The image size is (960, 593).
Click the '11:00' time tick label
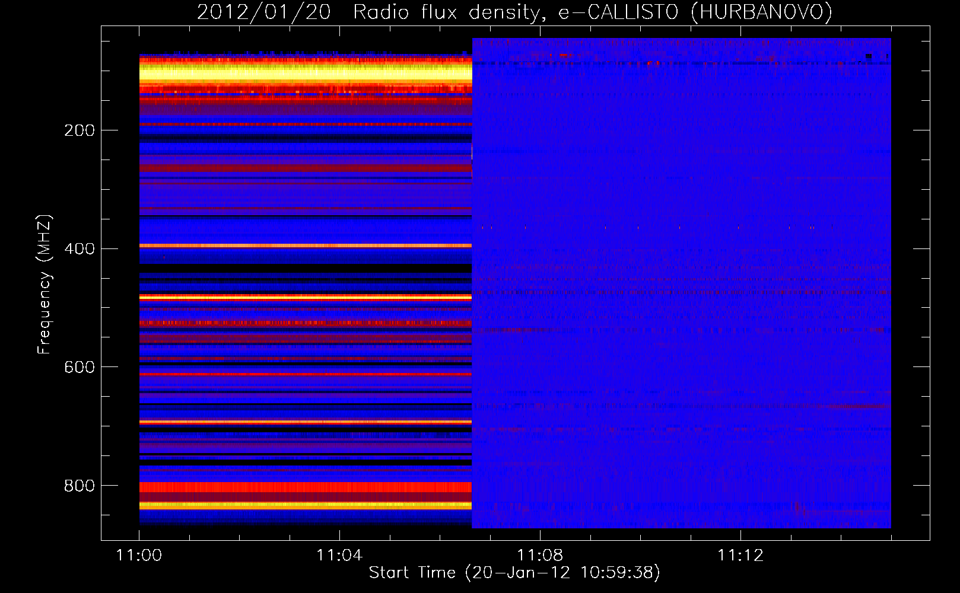(139, 556)
